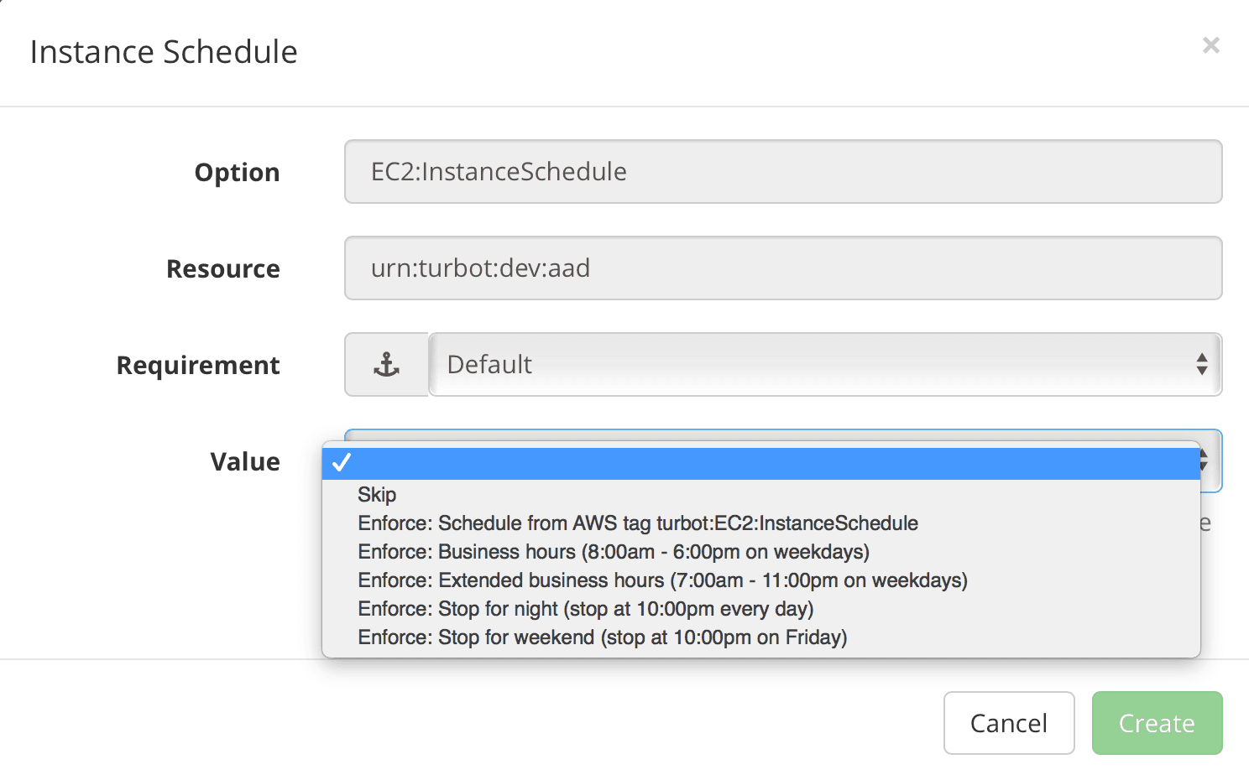1249x775 pixels.
Task: Click the Resource field urn:turbot:dev:aad
Action: (783, 268)
